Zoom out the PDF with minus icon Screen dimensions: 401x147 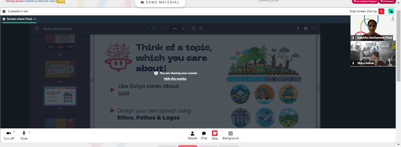pyautogui.click(x=166, y=28)
